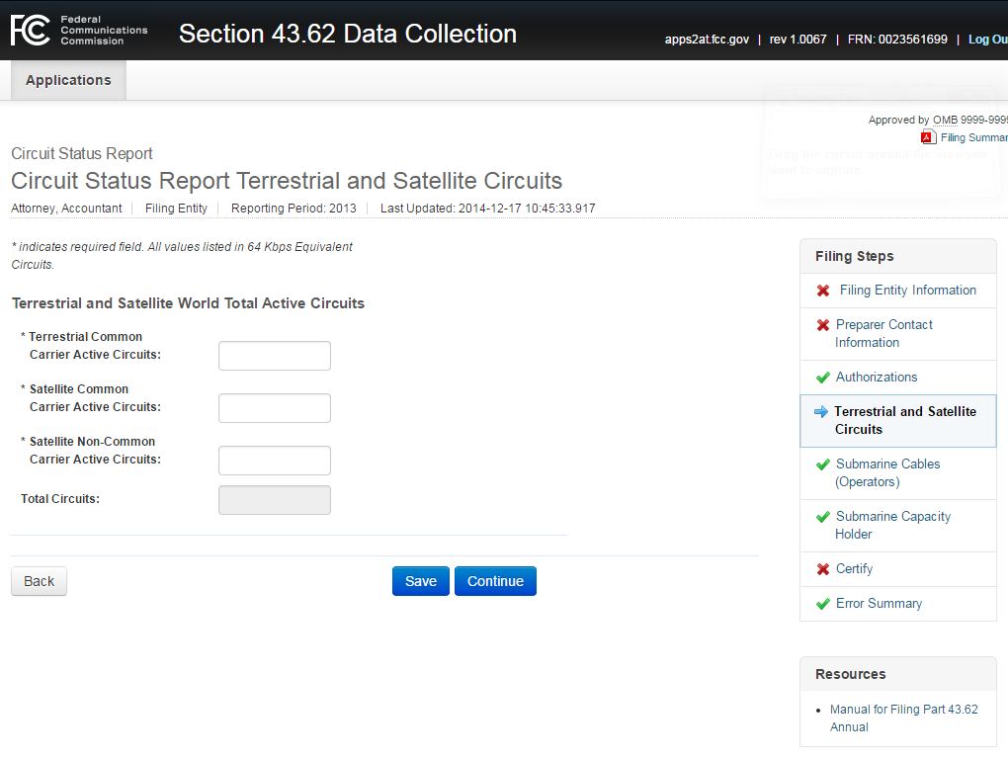This screenshot has height=758, width=1008.
Task: Click blue arrow icon beside Terrestrial and Satellite Circuits
Action: 820,412
